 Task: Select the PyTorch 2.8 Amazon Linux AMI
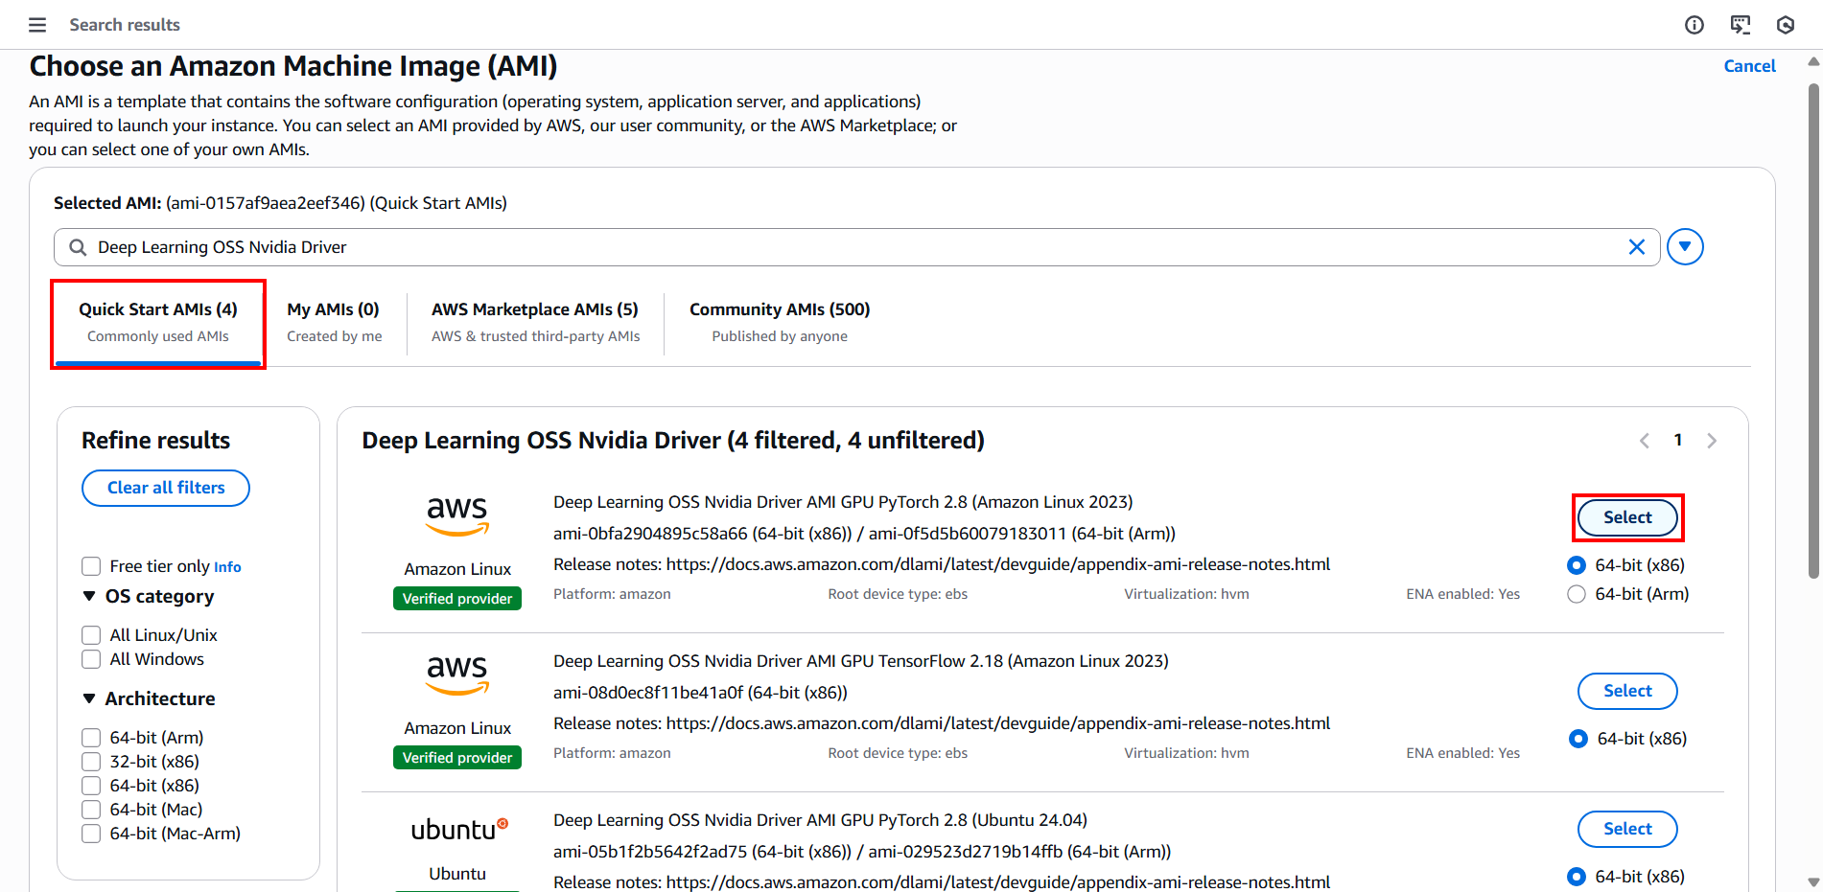pyautogui.click(x=1627, y=517)
